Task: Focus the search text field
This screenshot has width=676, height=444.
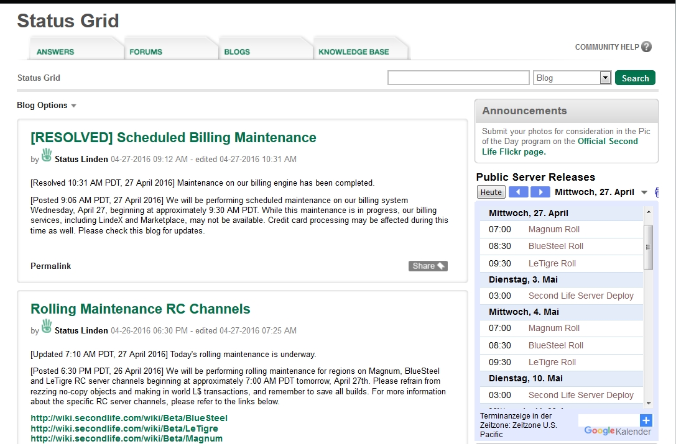Action: pos(458,78)
